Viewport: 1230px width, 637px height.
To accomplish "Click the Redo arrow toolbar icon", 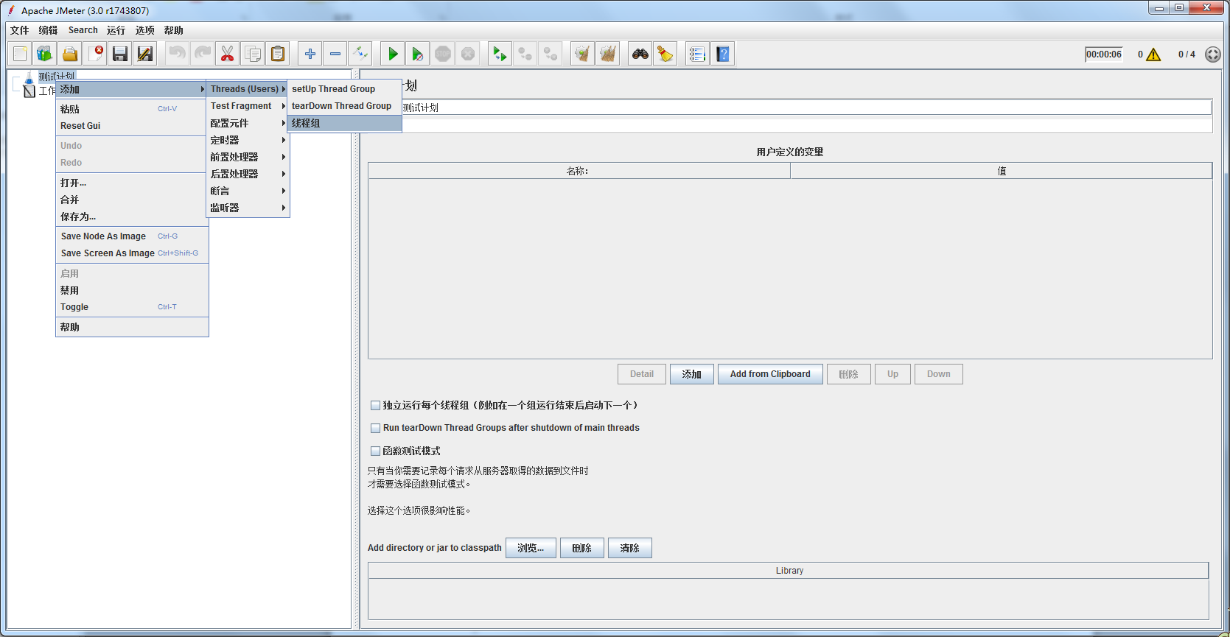I will (x=203, y=54).
